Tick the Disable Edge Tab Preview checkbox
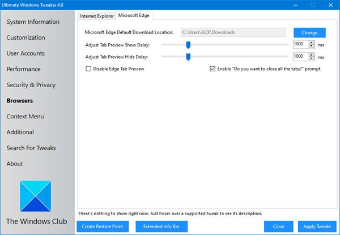This screenshot has width=340, height=235. tap(88, 69)
